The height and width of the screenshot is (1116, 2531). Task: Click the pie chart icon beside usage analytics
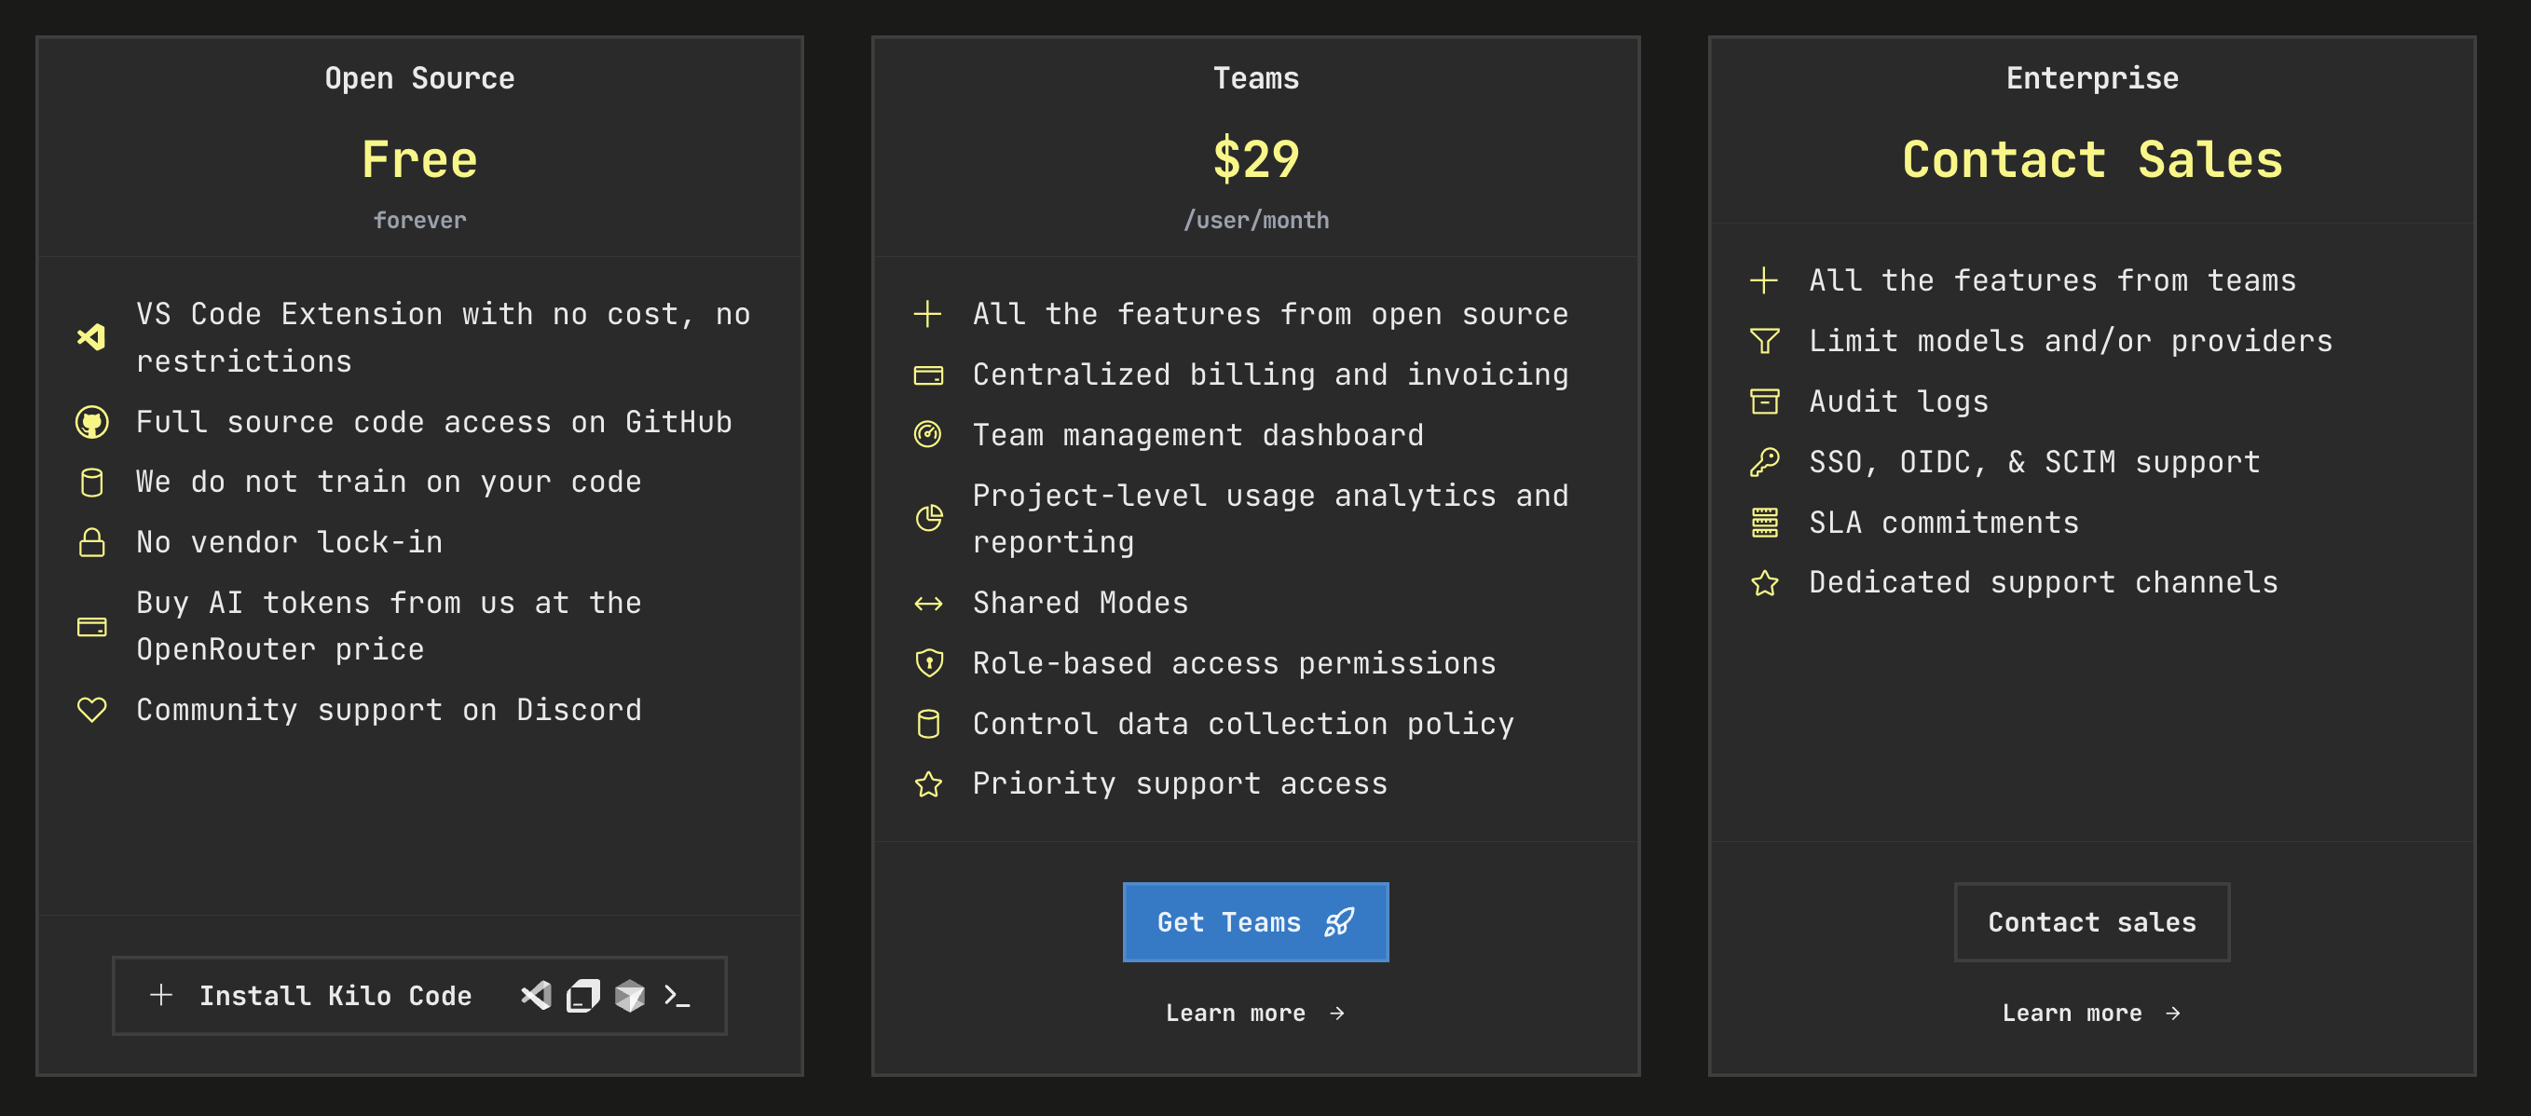pyautogui.click(x=928, y=518)
